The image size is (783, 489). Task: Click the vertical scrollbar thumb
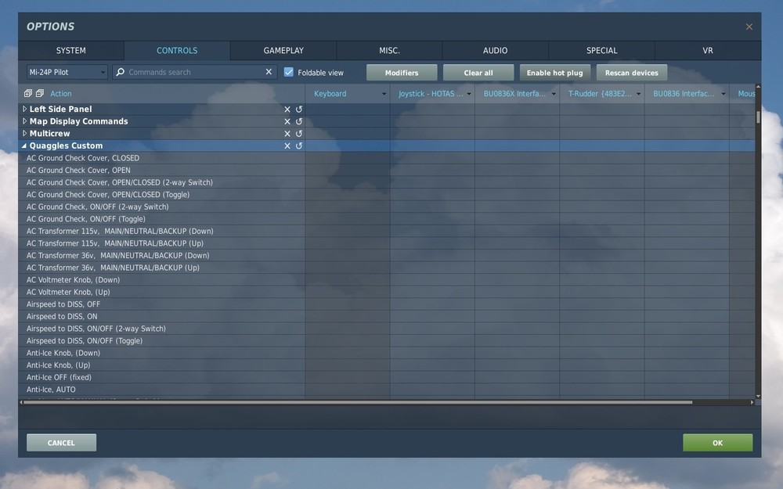pos(758,117)
